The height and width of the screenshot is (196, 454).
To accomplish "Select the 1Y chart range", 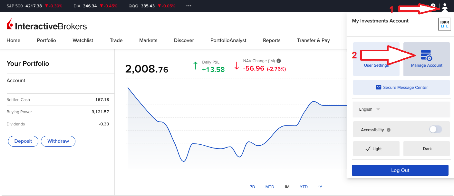I will coord(320,187).
